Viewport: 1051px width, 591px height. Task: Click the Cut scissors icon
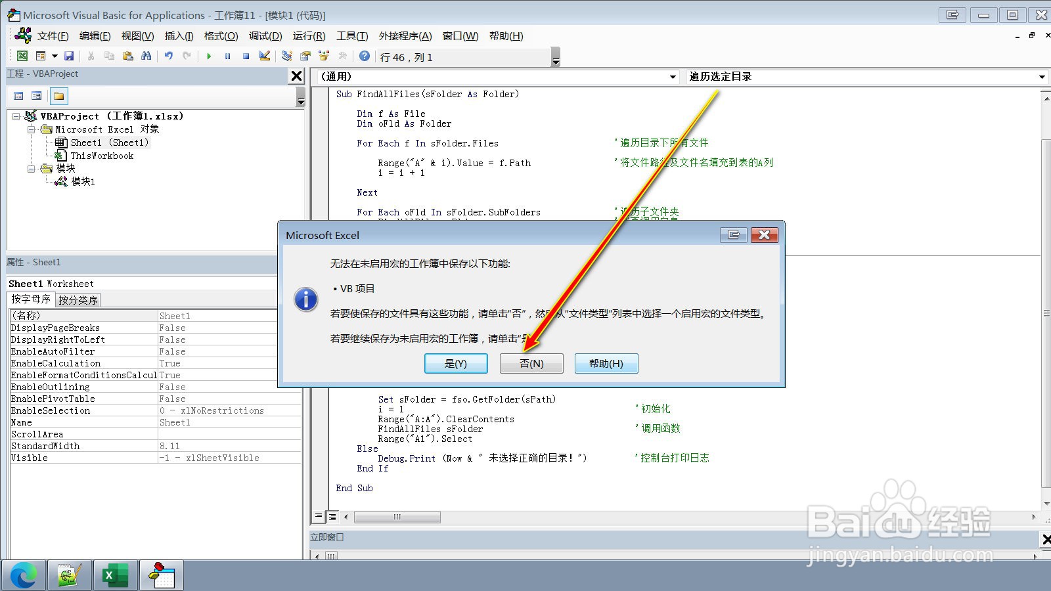(x=91, y=56)
